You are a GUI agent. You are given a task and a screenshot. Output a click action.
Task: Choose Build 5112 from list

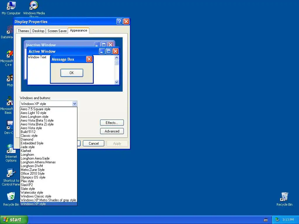pos(49,132)
